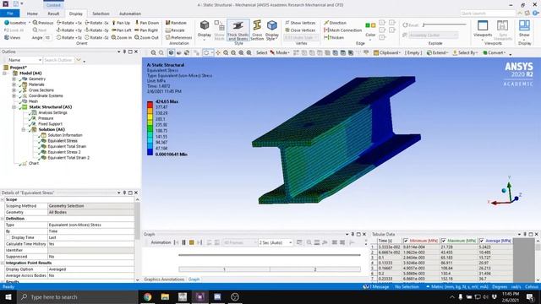The width and height of the screenshot is (541, 304).
Task: Toggle Mesh Connection edge display
Action: pyautogui.click(x=342, y=30)
